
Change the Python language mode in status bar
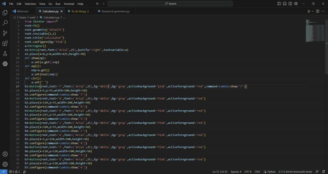pos(270,172)
